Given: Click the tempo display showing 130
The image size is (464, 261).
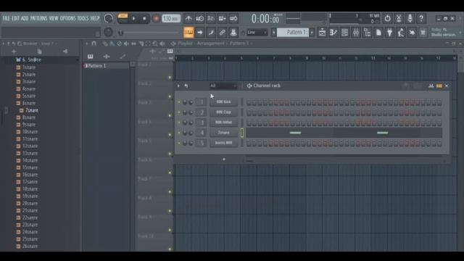Looking at the screenshot, I should pyautogui.click(x=171, y=19).
